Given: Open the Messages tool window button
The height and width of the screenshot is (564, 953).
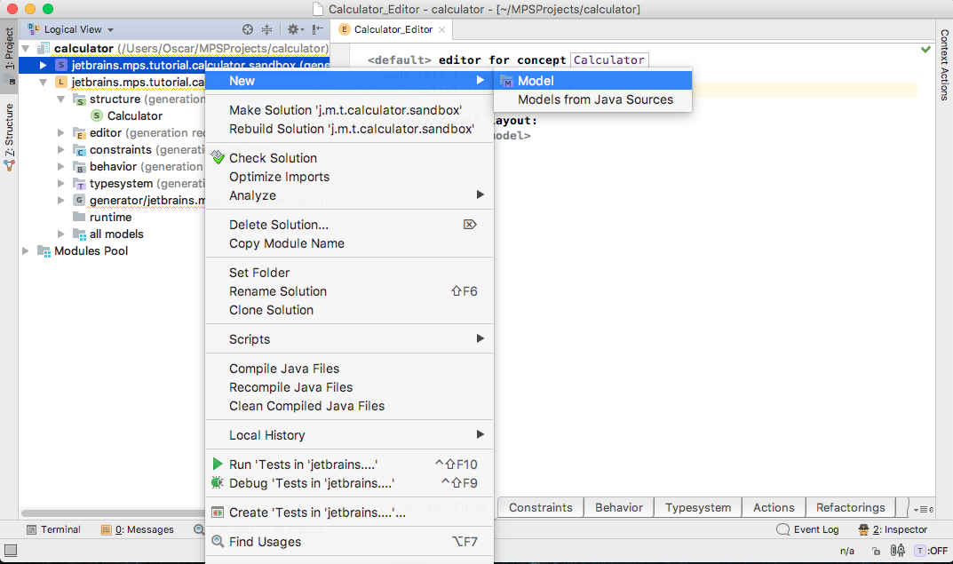Looking at the screenshot, I should coord(138,529).
